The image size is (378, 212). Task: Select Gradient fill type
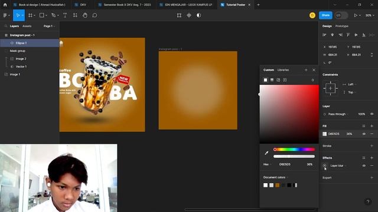[272, 80]
